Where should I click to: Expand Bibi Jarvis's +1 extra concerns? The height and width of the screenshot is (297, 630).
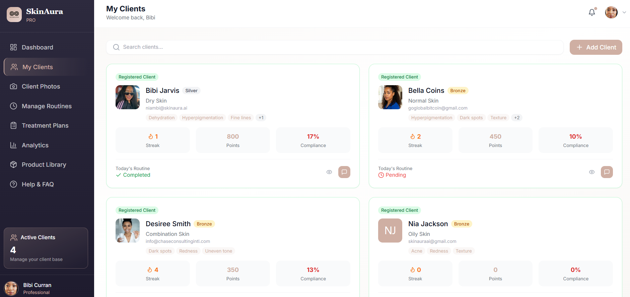click(261, 118)
